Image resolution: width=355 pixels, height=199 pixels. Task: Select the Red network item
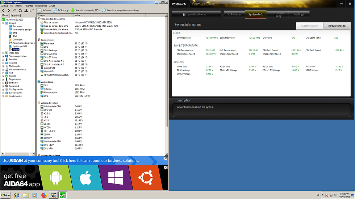coord(11,73)
